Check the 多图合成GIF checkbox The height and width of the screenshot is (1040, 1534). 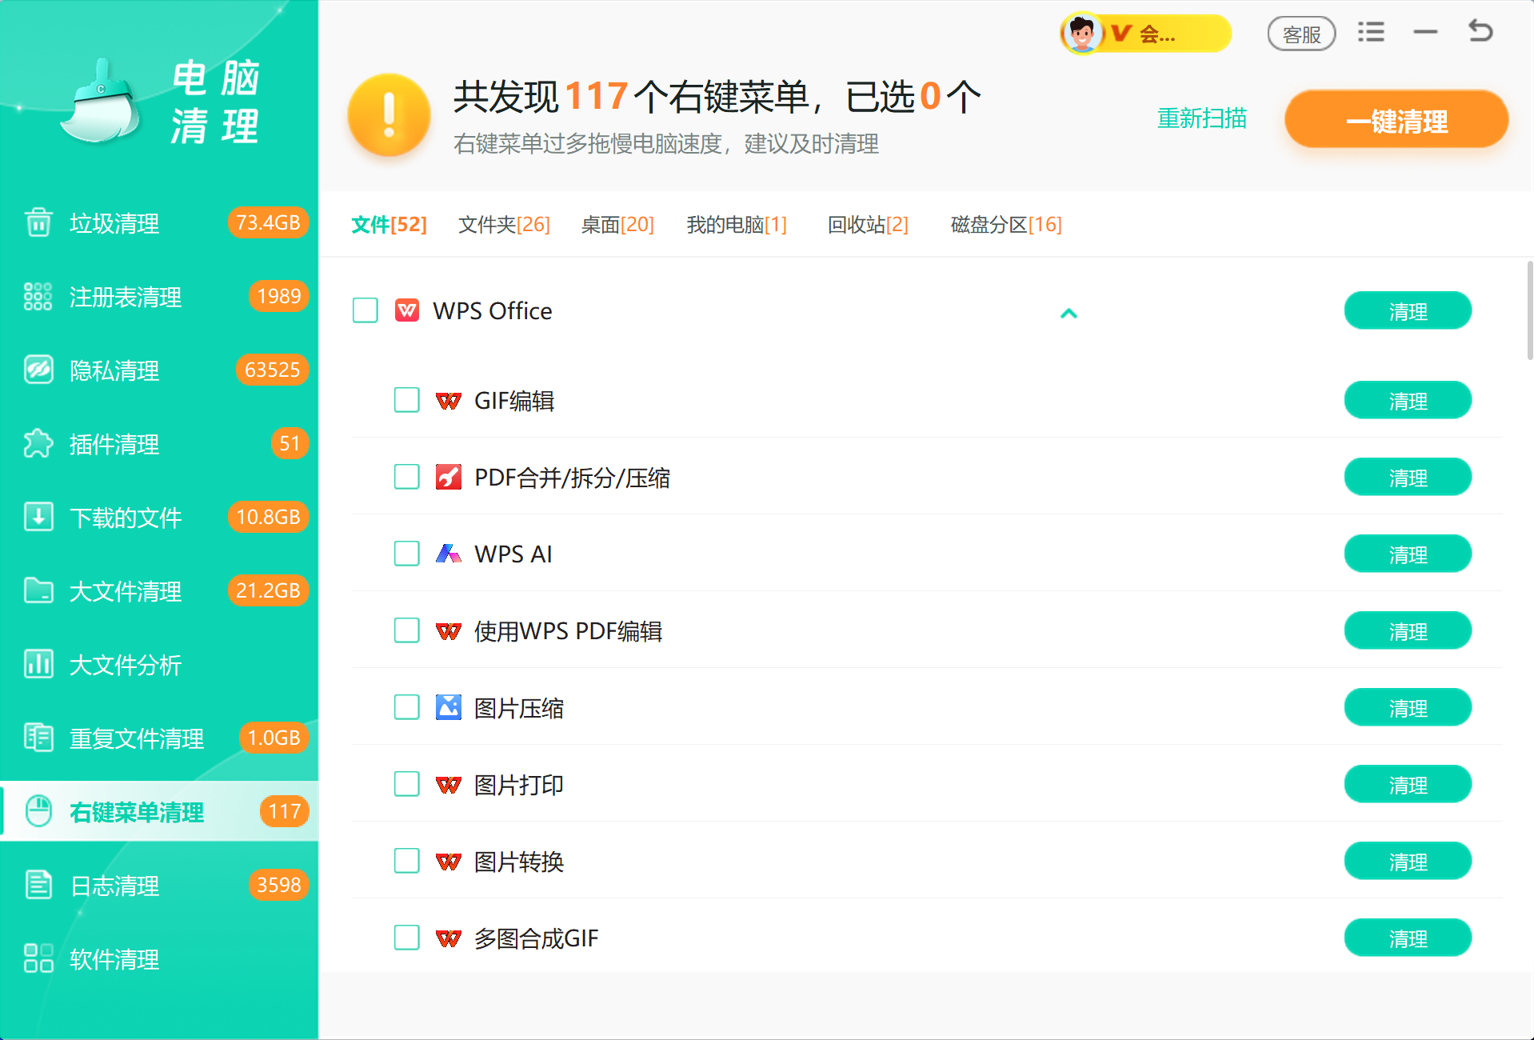407,938
